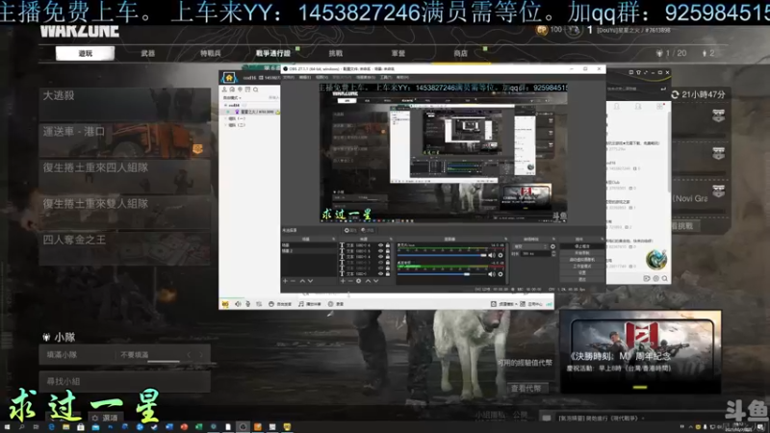Open Windows Start menu

coord(7,427)
